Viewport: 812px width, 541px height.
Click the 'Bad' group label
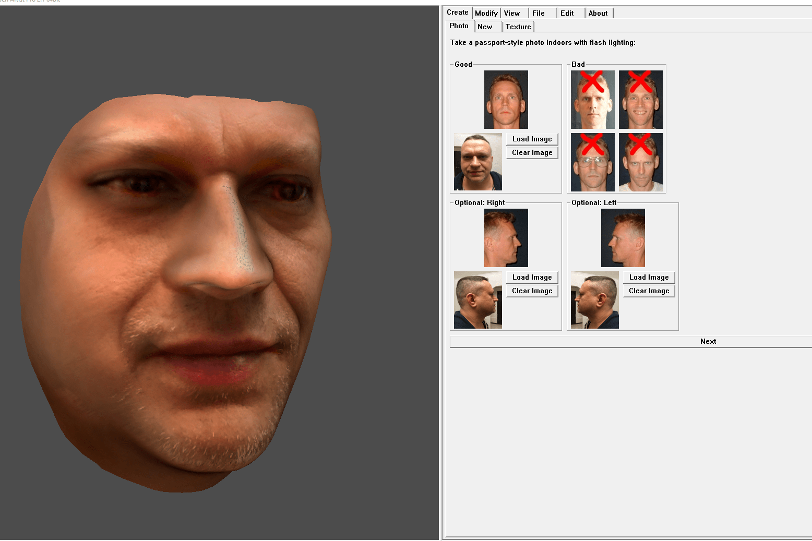(578, 64)
